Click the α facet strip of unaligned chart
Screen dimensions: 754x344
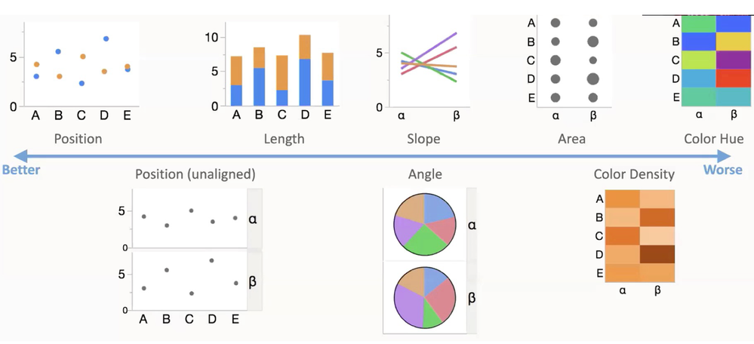coord(253,219)
